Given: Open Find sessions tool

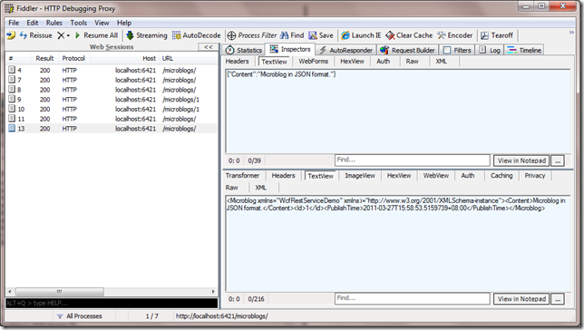Looking at the screenshot, I should click(x=292, y=35).
